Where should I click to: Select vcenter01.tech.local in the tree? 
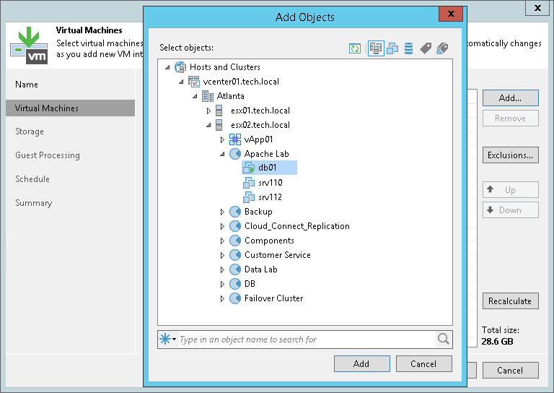pyautogui.click(x=241, y=82)
